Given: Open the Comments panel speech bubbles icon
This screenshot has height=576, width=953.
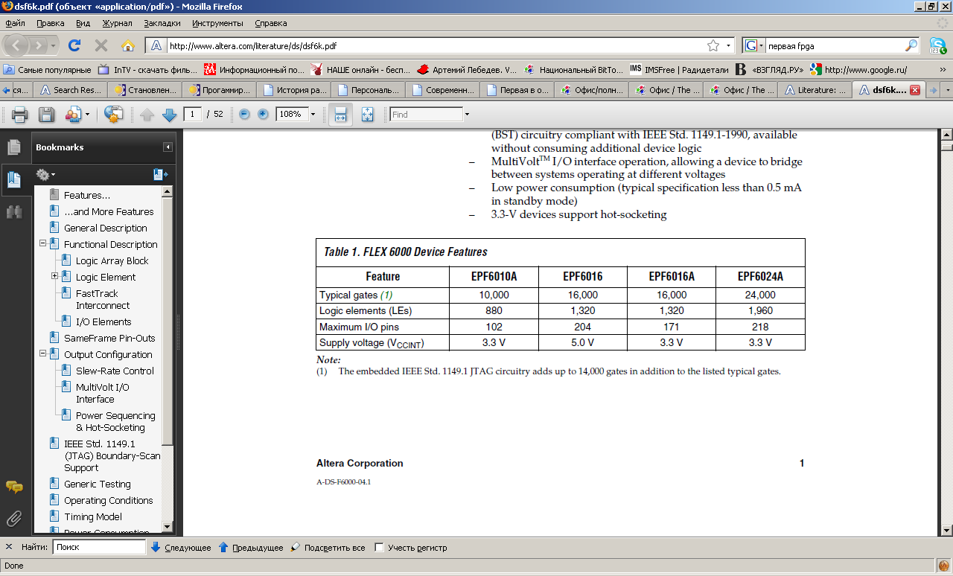Looking at the screenshot, I should point(13,487).
